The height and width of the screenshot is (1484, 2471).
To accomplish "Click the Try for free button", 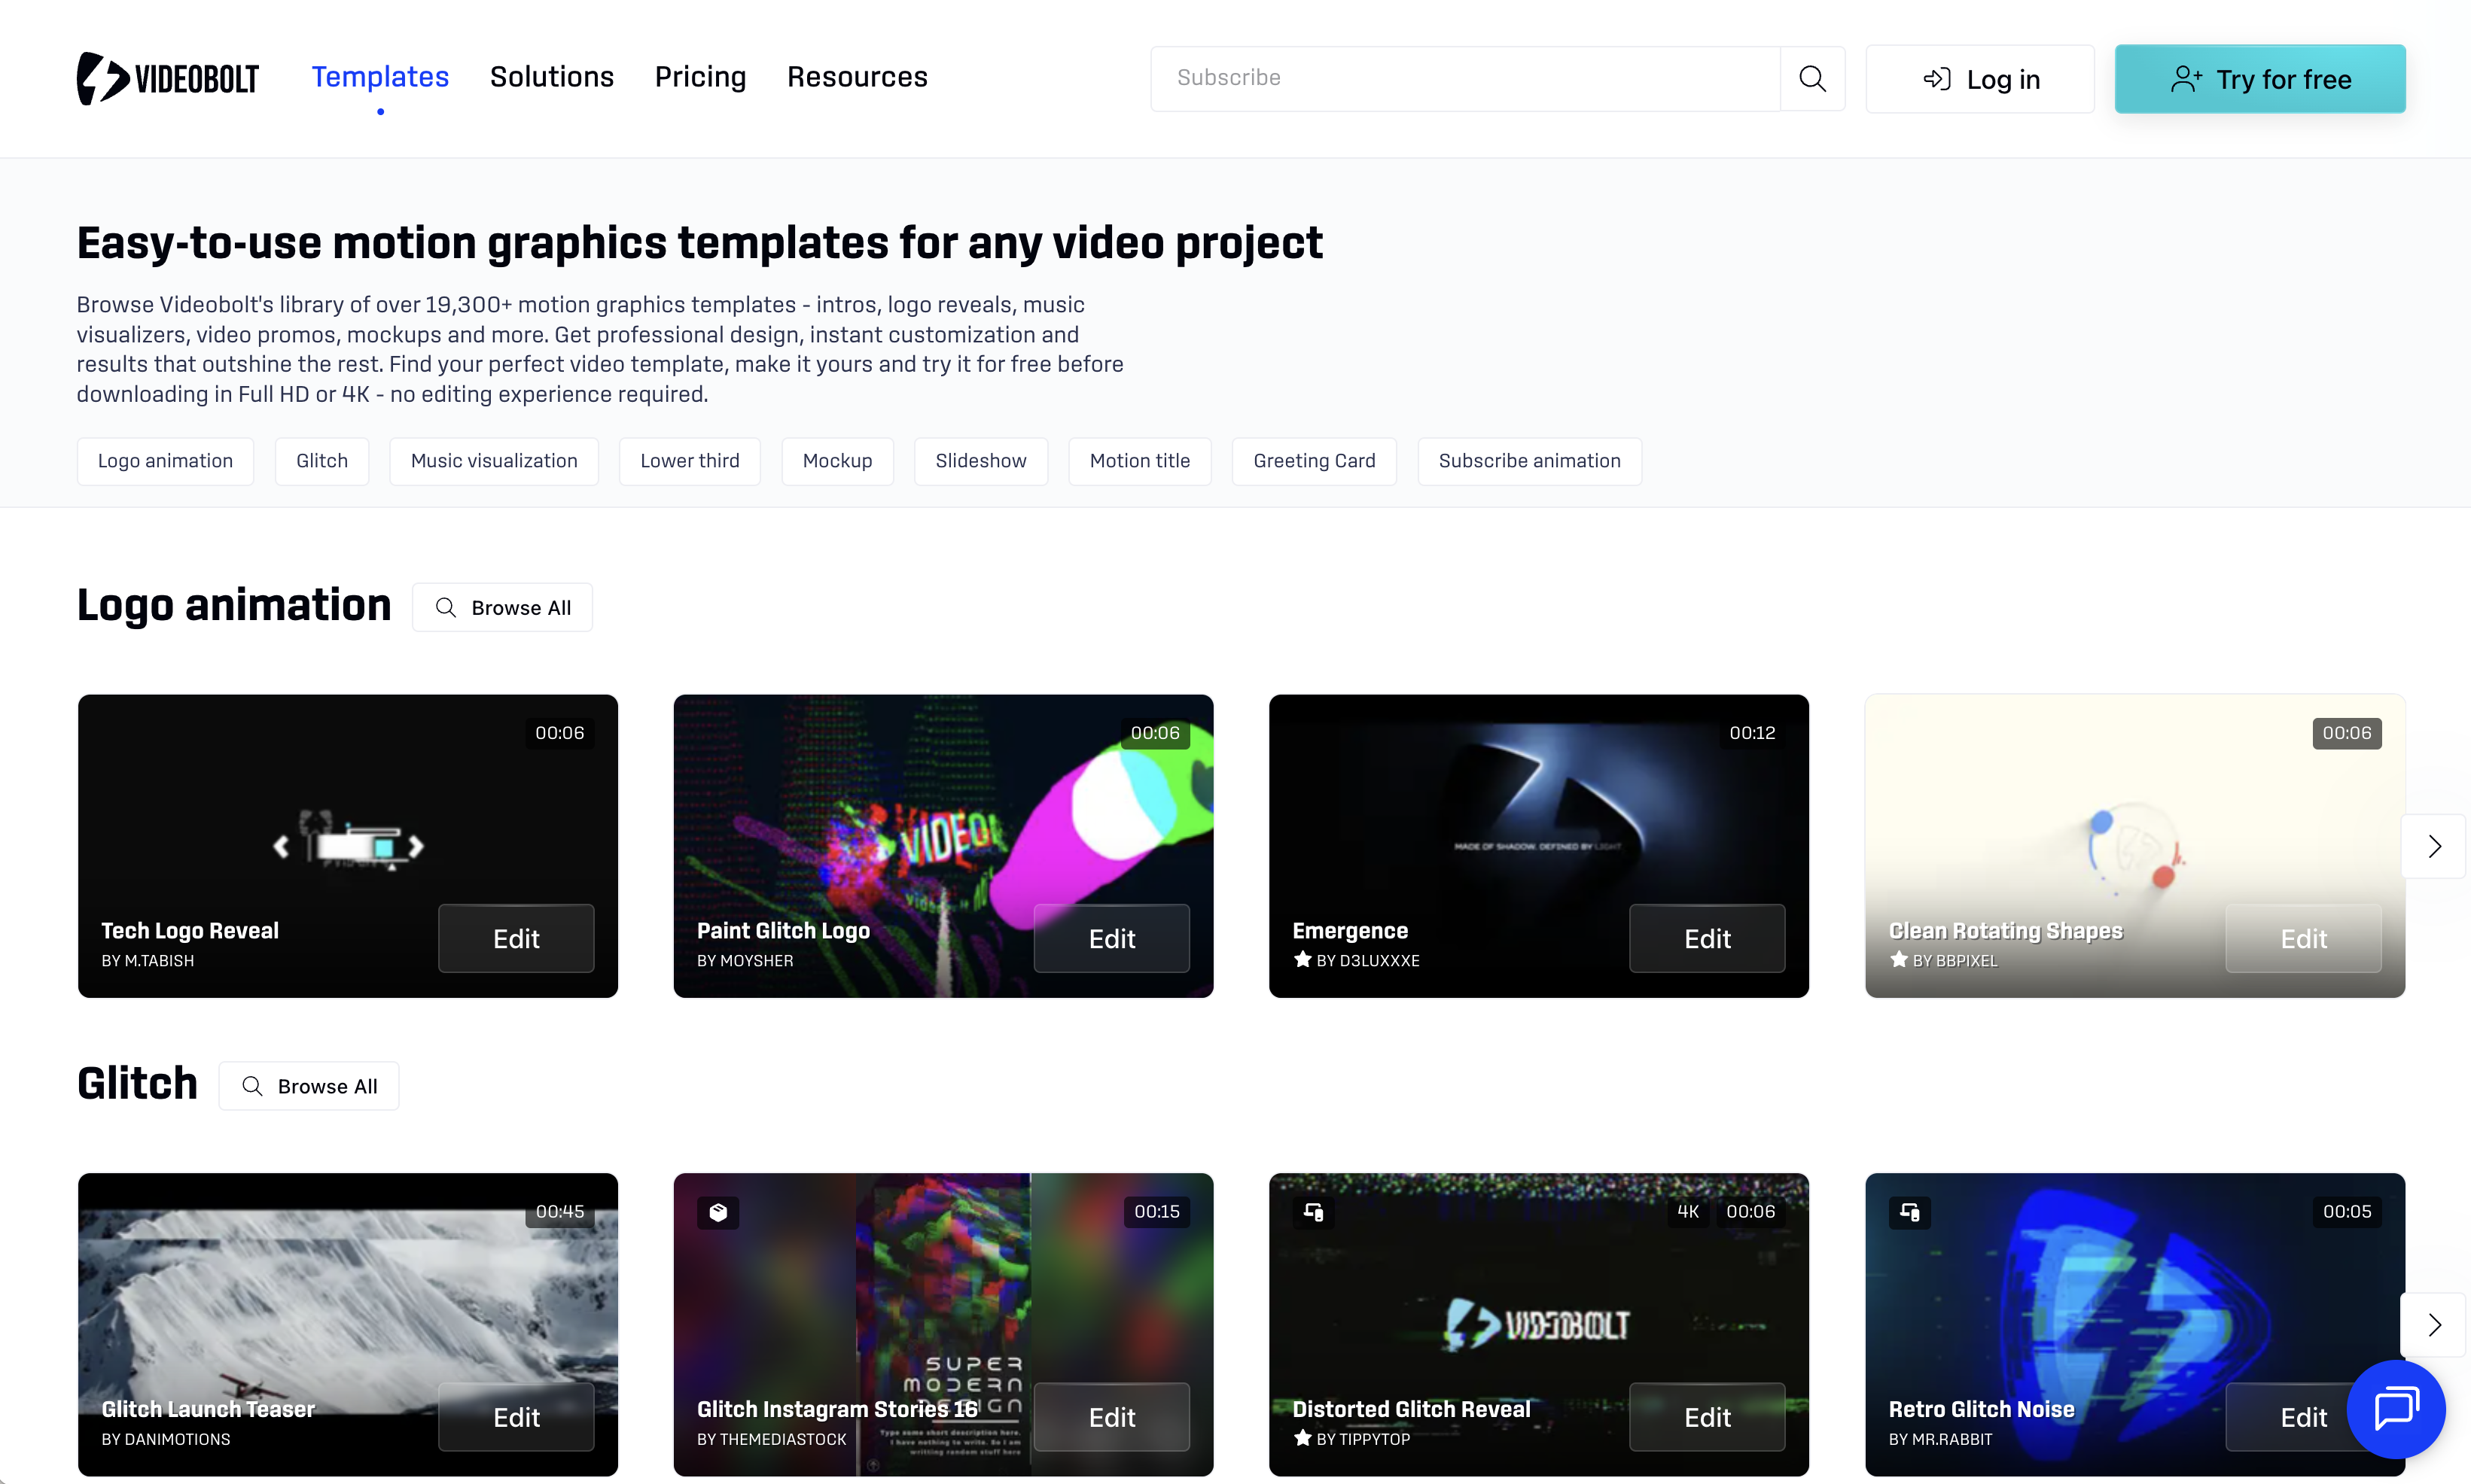I will coord(2260,79).
